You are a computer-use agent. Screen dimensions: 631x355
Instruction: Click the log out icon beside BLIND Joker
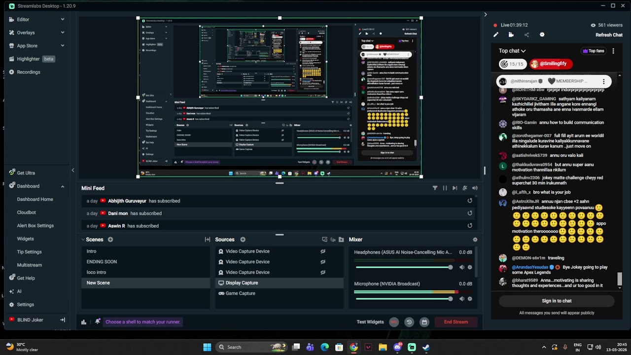click(x=63, y=320)
